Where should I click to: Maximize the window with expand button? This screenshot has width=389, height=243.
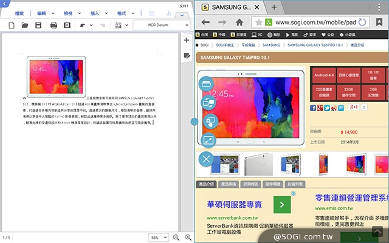(x=208, y=140)
